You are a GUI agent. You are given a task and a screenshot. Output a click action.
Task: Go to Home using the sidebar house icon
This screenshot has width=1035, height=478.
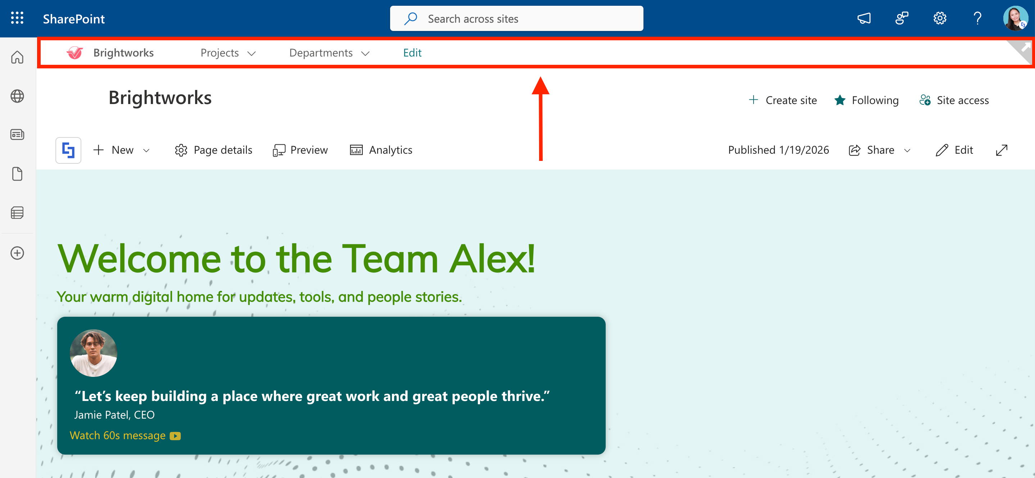[17, 57]
